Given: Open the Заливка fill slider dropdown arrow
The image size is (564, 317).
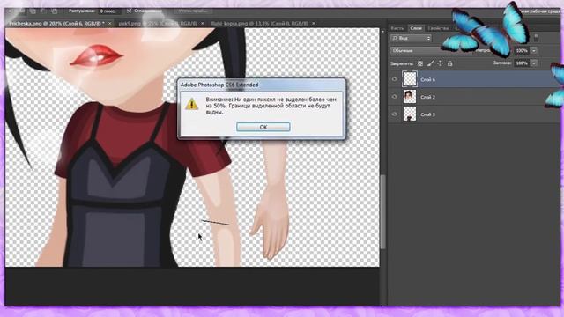Looking at the screenshot, I should (534, 63).
